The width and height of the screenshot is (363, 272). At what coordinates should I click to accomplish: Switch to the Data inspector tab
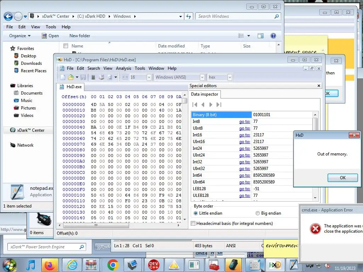click(205, 94)
